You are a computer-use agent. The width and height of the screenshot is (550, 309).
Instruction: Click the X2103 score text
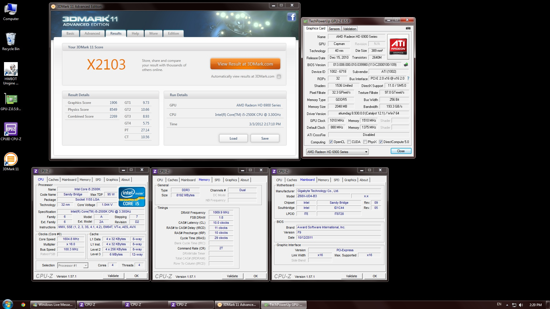tap(106, 65)
